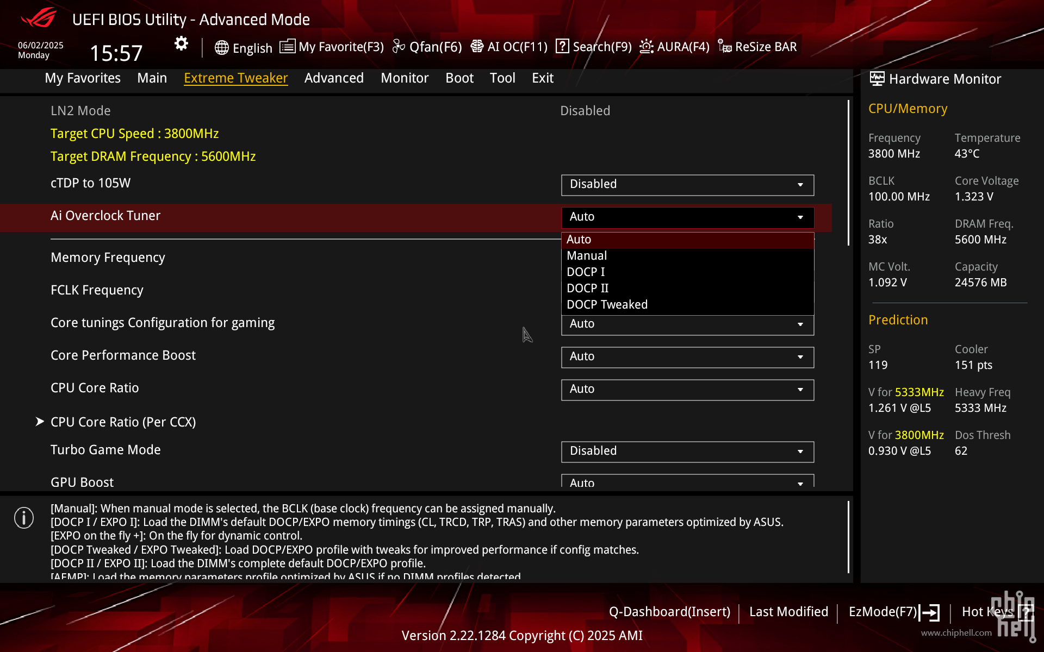Select DOCP II option
This screenshot has height=652, width=1044.
(x=687, y=289)
